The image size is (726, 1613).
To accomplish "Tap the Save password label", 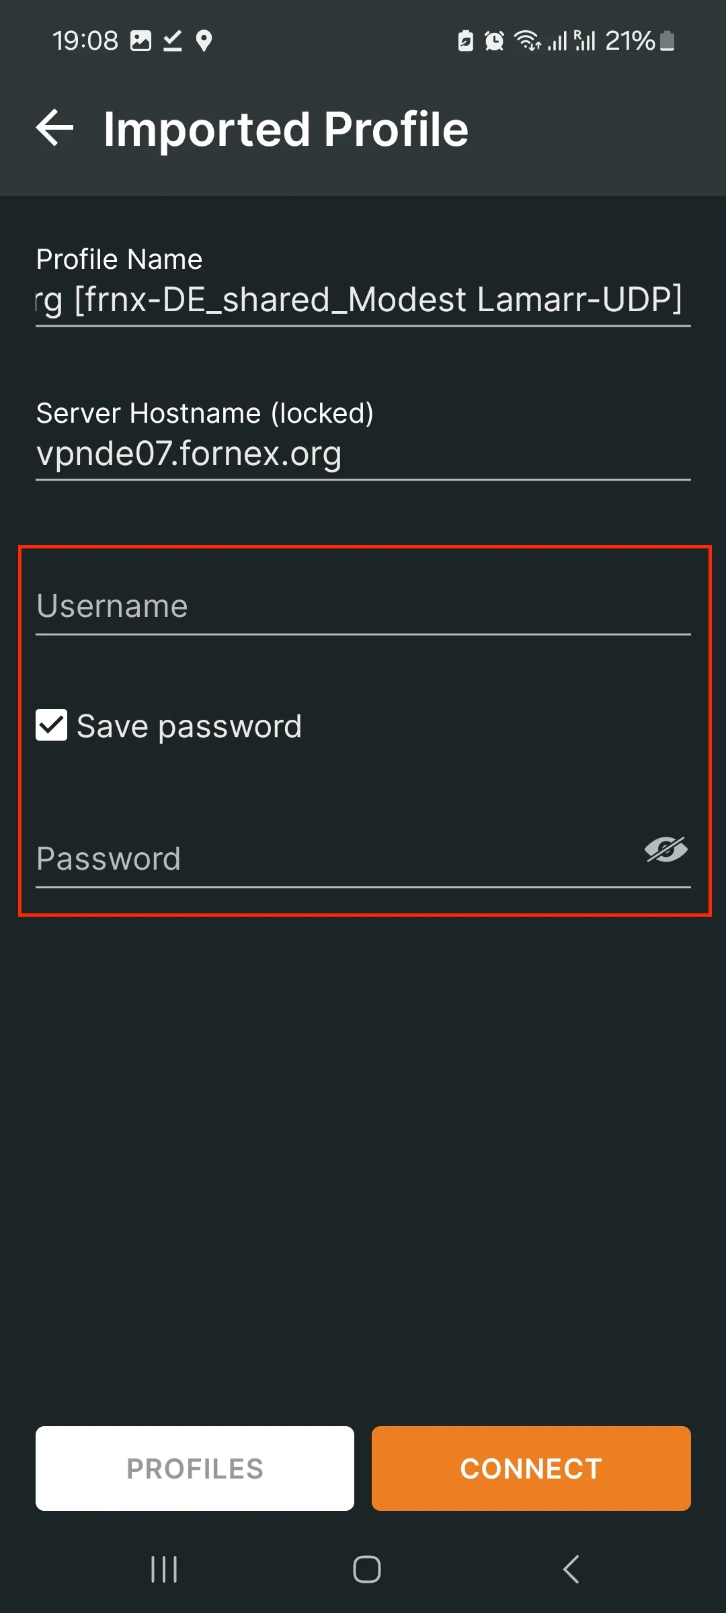I will [189, 726].
